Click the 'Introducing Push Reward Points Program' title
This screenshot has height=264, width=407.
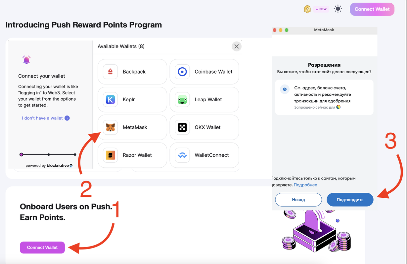click(x=84, y=25)
